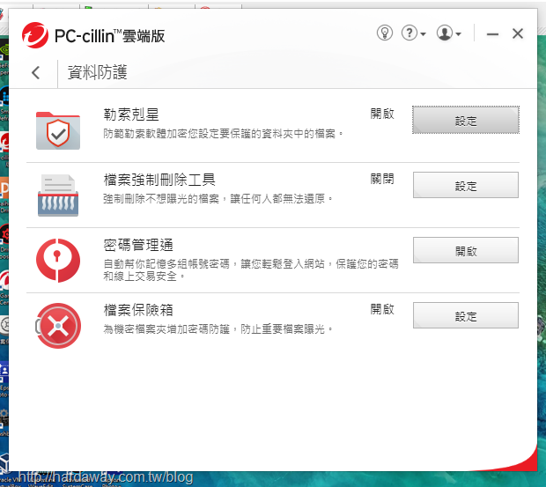Open the lightbulb tips icon
546x487 pixels.
pos(385,33)
